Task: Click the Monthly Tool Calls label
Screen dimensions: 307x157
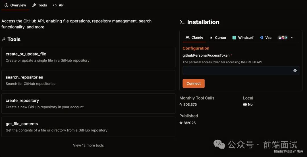Action: pos(197,98)
